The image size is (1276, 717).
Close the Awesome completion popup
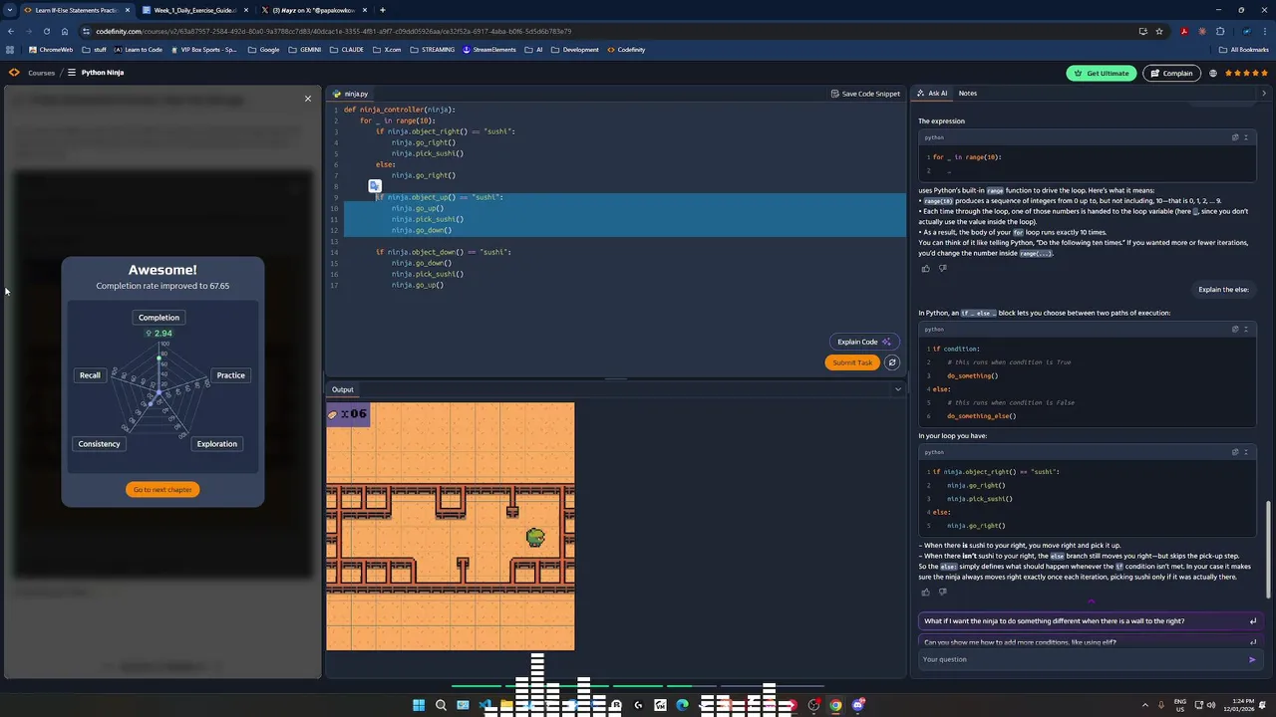pos(308,99)
